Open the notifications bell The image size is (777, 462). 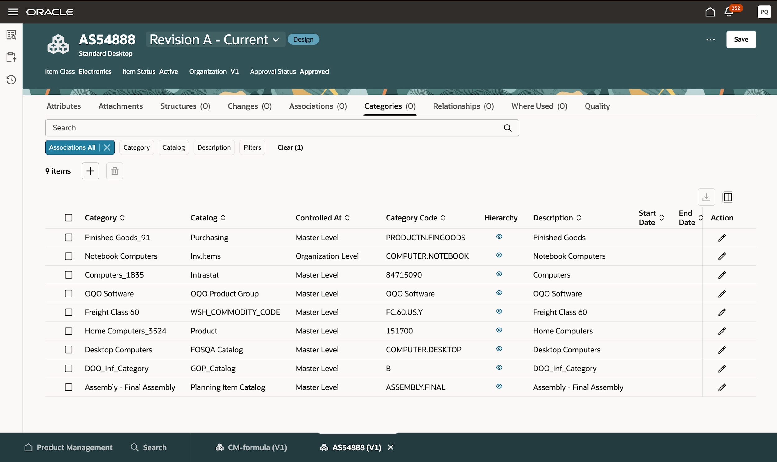[729, 12]
